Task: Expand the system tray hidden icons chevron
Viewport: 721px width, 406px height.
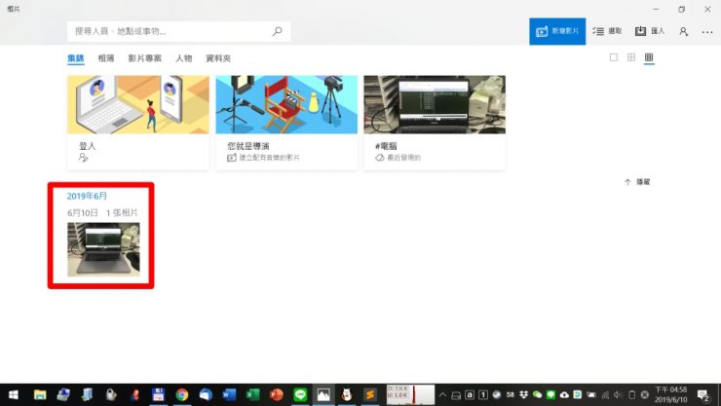Action: click(x=442, y=394)
